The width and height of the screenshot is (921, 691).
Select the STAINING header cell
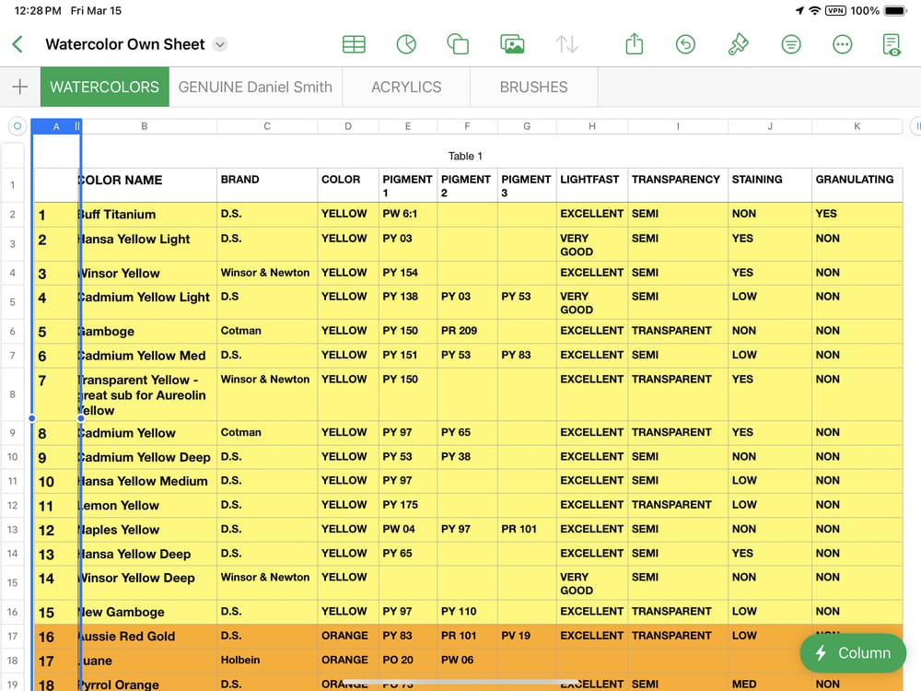click(x=770, y=185)
